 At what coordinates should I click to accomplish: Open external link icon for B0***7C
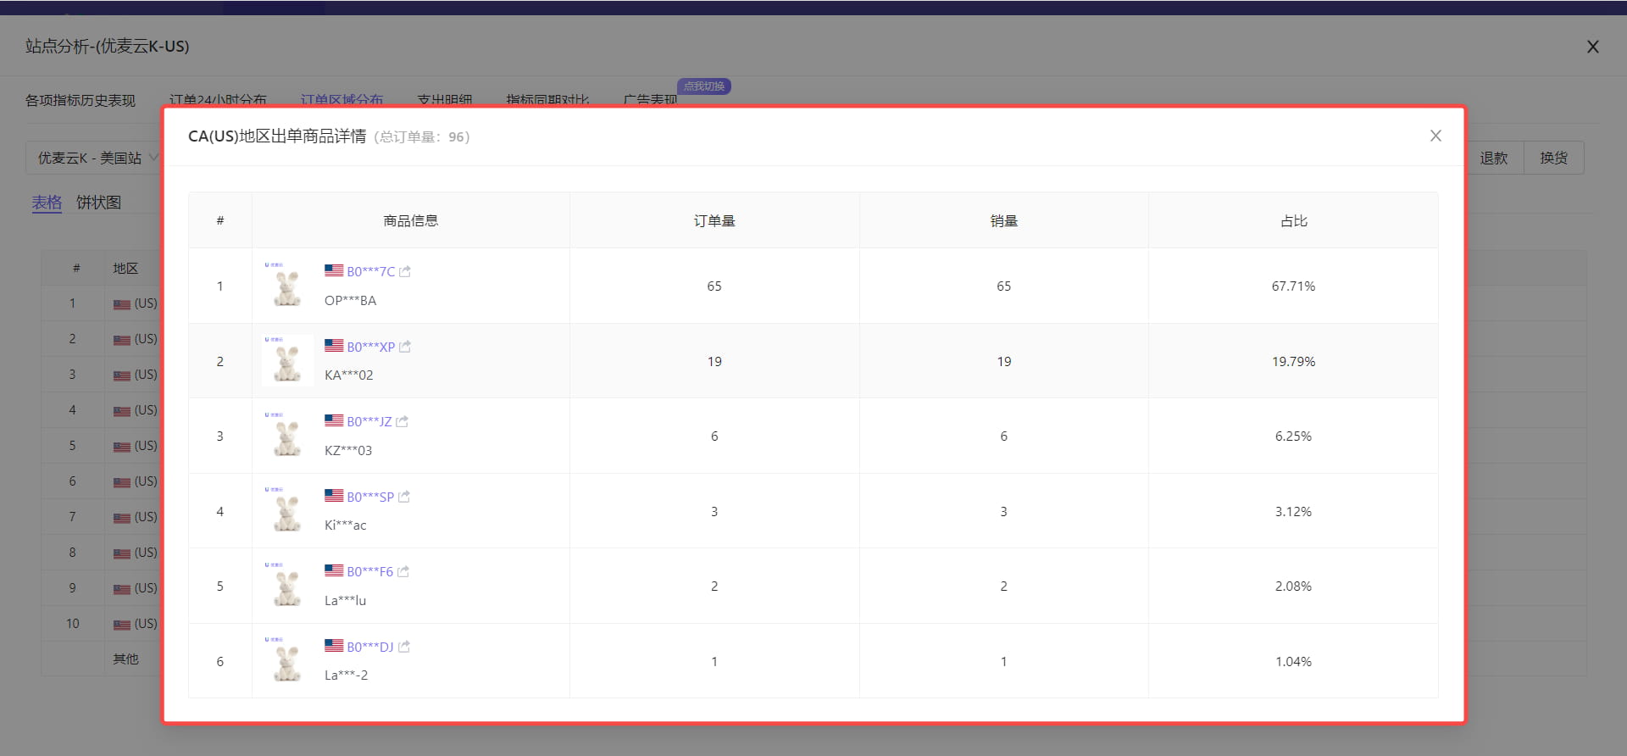point(405,272)
